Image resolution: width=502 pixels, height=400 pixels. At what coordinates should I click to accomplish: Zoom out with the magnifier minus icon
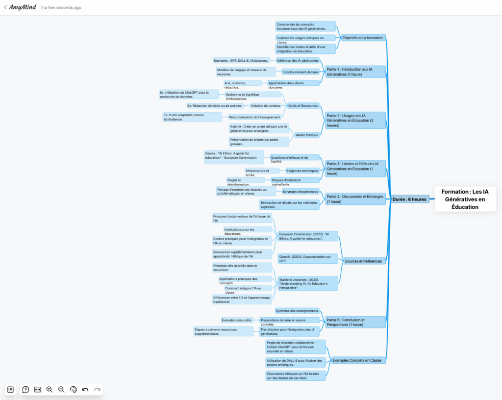[x=61, y=389]
